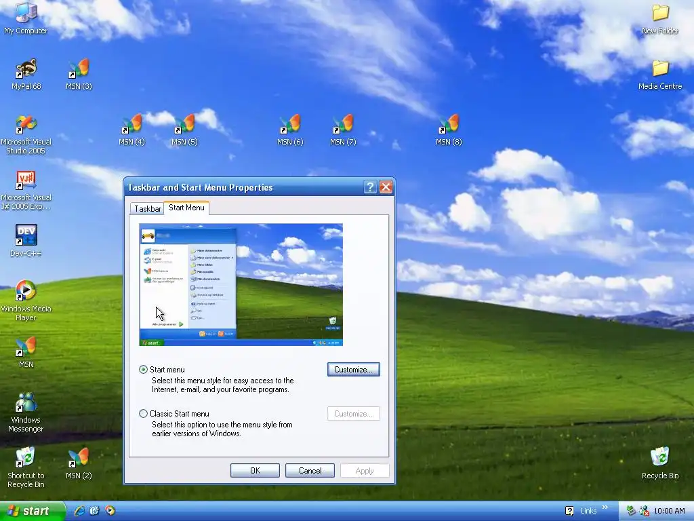694x521 pixels.
Task: Select the Windows Media Player desktop shortcut
Action: pyautogui.click(x=26, y=300)
